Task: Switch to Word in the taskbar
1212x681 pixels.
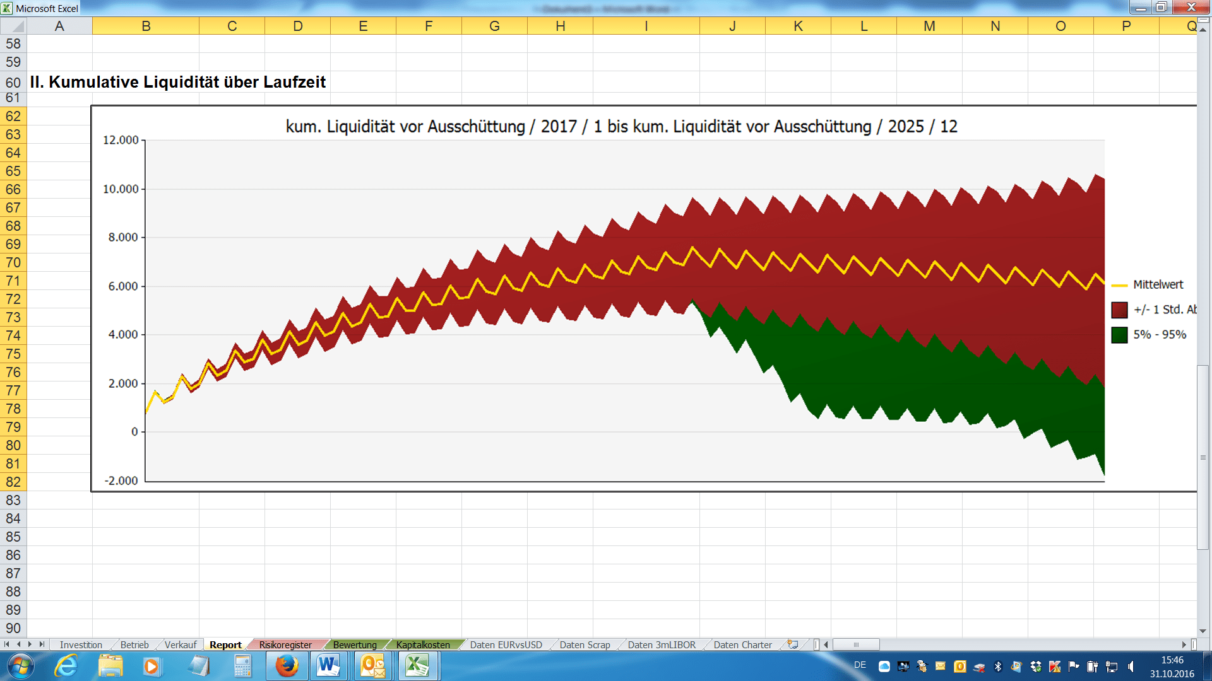Action: click(328, 666)
